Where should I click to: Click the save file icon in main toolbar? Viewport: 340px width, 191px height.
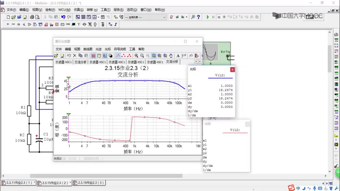[24, 17]
